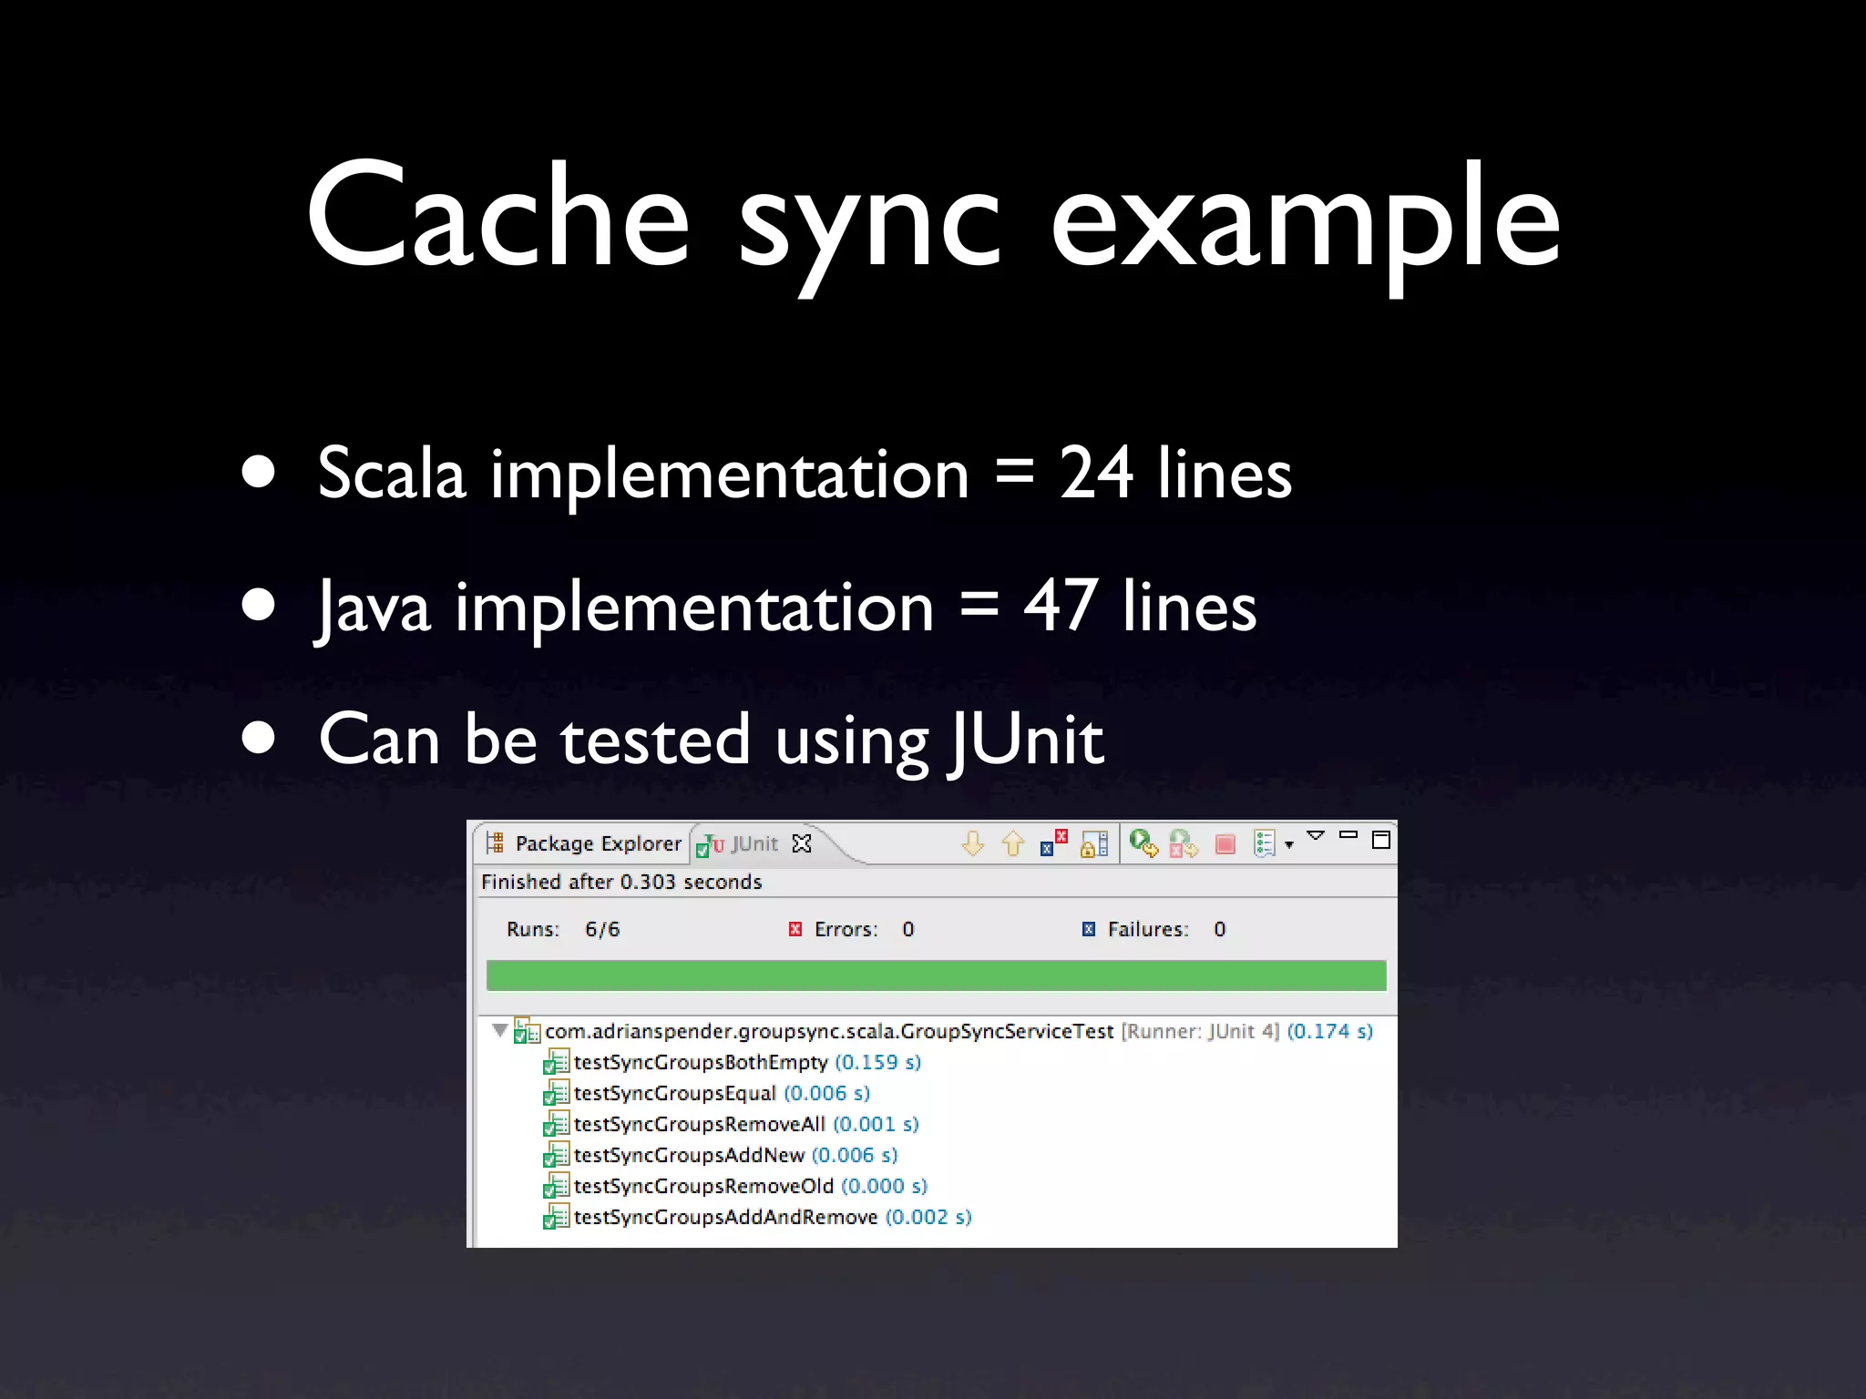The height and width of the screenshot is (1399, 1866).
Task: Click the Errors count value 0
Action: pyautogui.click(x=908, y=929)
